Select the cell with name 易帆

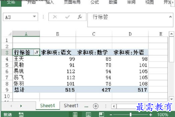coord(26,71)
